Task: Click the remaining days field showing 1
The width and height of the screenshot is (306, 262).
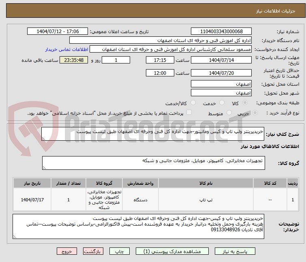Action: tap(116, 60)
